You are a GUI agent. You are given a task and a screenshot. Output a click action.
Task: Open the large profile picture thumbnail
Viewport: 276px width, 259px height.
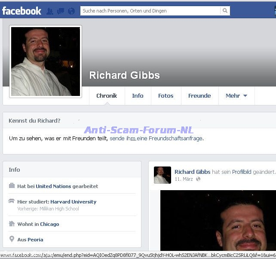(46, 62)
